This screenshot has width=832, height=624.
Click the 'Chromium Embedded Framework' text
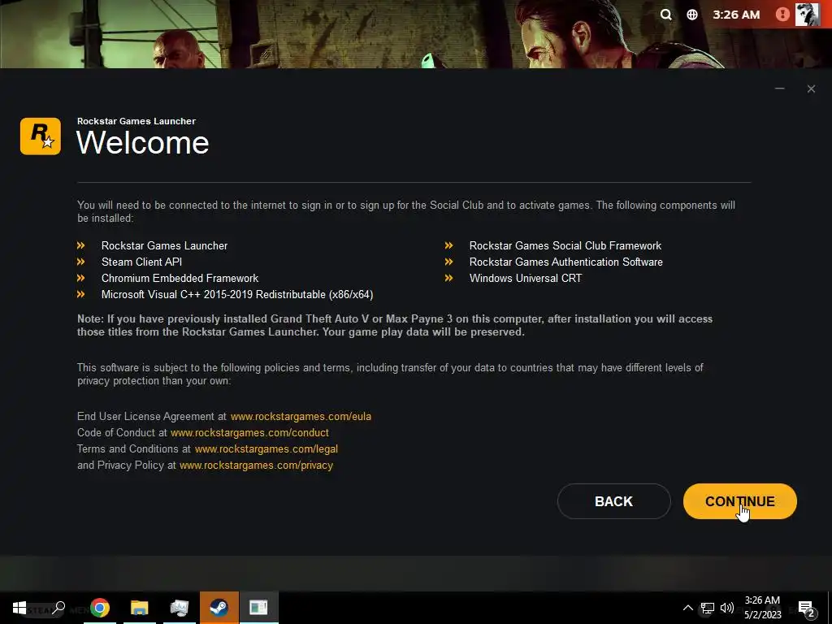(x=180, y=278)
